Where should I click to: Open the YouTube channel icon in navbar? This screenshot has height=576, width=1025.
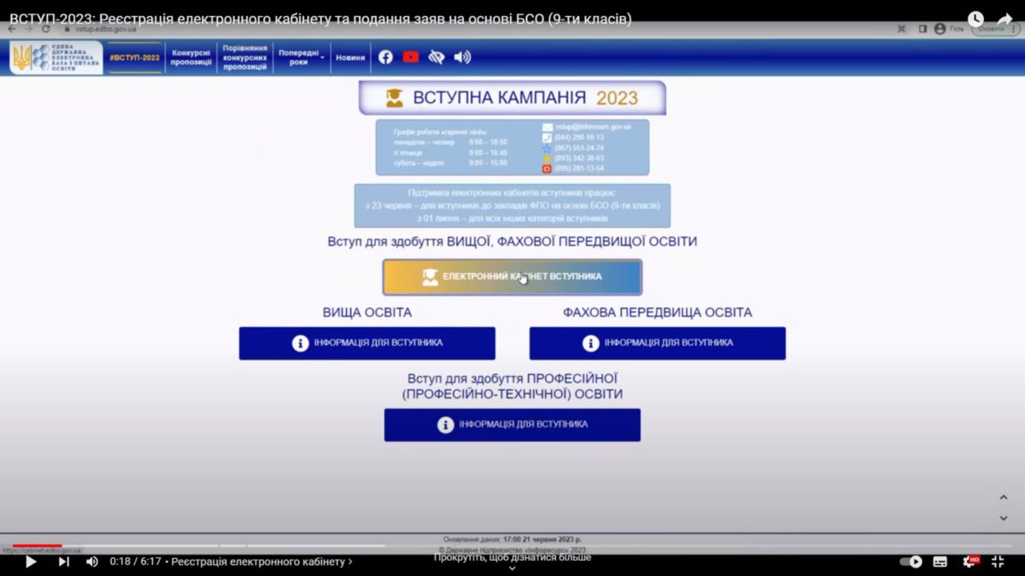pos(411,57)
